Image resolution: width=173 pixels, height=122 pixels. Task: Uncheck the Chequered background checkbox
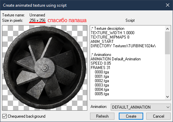click(x=4, y=116)
